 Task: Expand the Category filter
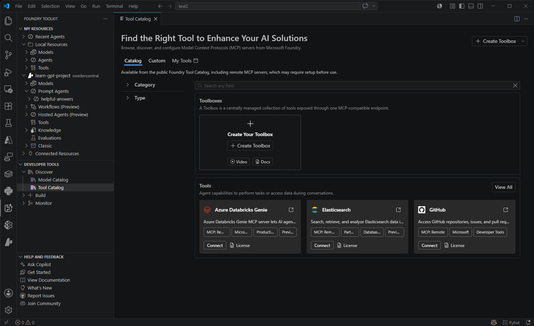pyautogui.click(x=127, y=85)
